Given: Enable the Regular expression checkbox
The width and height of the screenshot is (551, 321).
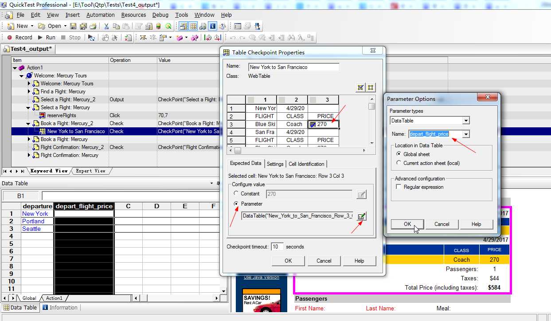Looking at the screenshot, I should (x=399, y=187).
